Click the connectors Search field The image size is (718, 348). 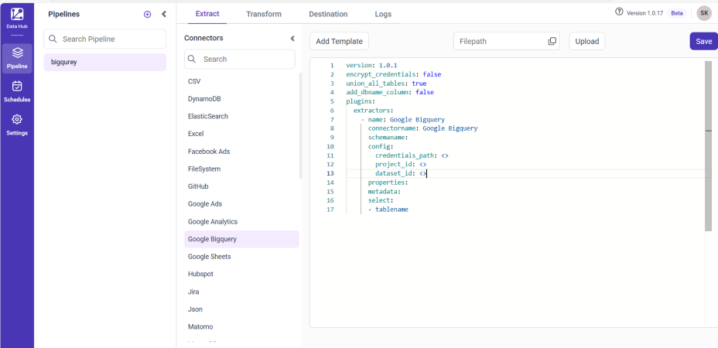point(240,59)
